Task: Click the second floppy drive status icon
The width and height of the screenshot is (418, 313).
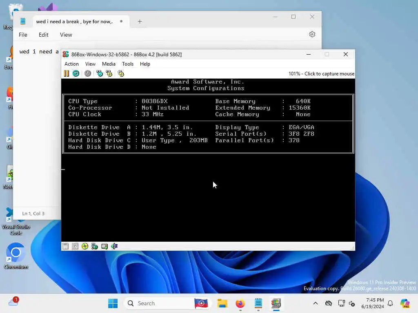Action: click(x=75, y=246)
